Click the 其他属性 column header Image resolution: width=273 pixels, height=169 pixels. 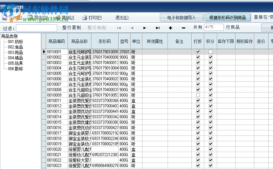(x=155, y=41)
